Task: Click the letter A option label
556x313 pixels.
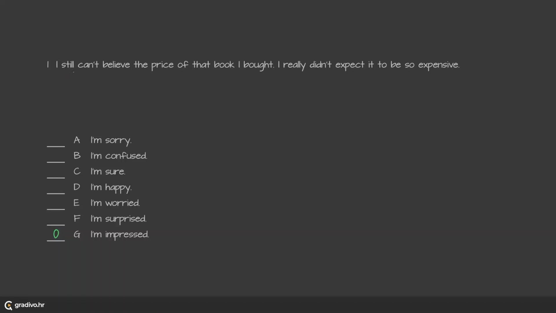Action: click(77, 140)
